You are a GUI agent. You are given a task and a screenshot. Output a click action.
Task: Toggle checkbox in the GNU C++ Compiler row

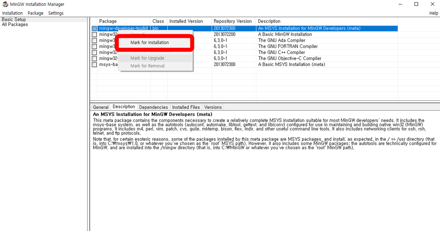click(x=95, y=53)
